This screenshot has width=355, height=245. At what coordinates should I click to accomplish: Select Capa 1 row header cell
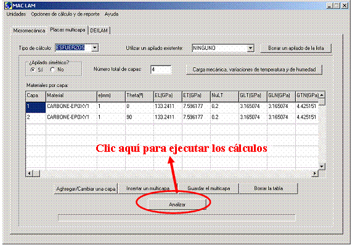[36, 107]
